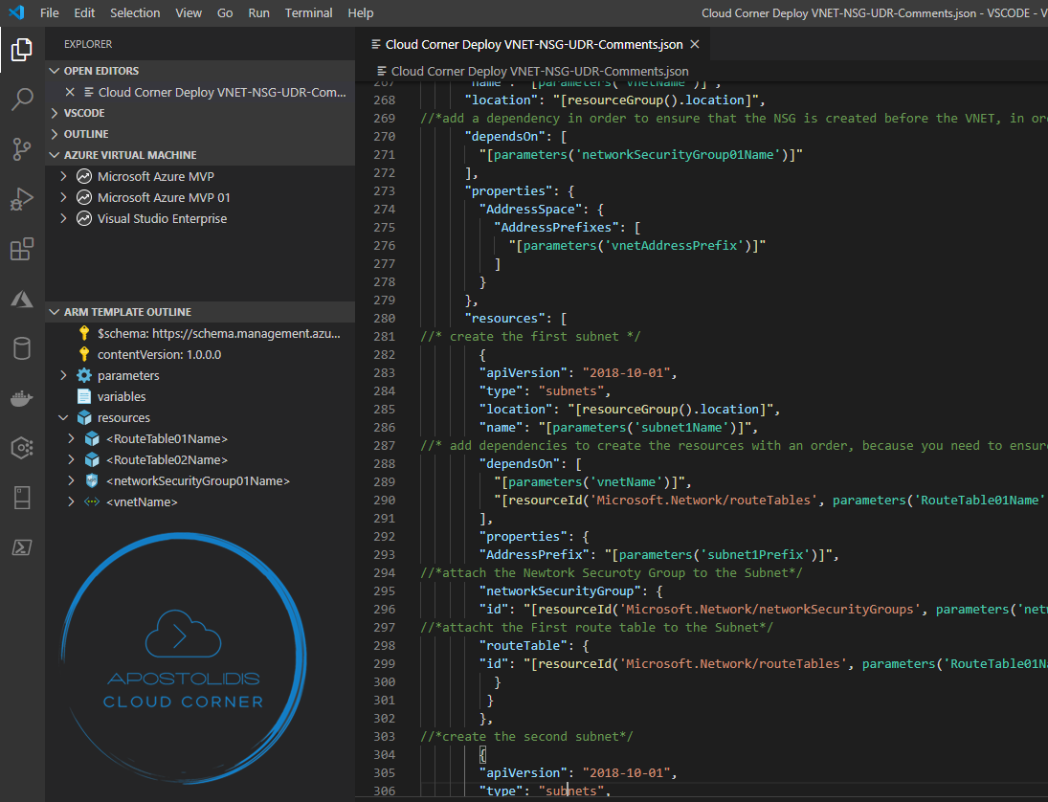Select the <networkSecurityGroup01Name> resource
1048x802 pixels.
click(x=197, y=480)
